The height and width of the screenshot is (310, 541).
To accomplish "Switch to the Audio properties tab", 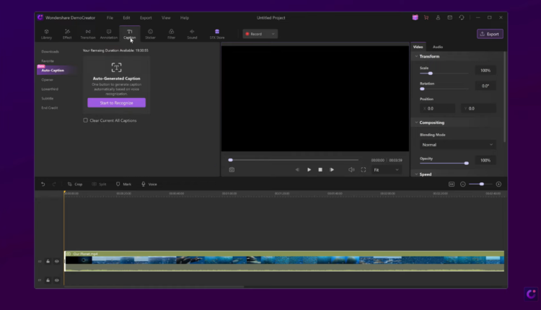I will coord(438,47).
